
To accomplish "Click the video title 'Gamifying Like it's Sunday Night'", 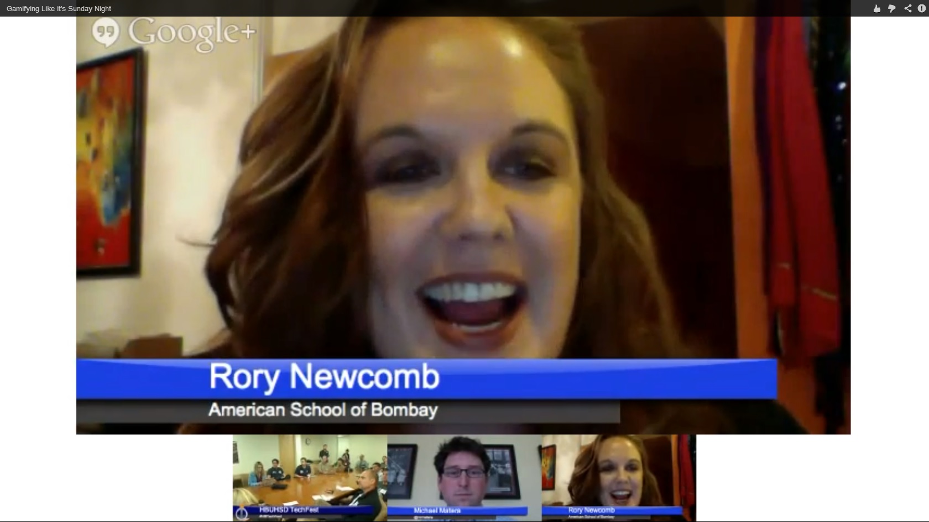I will (x=59, y=8).
